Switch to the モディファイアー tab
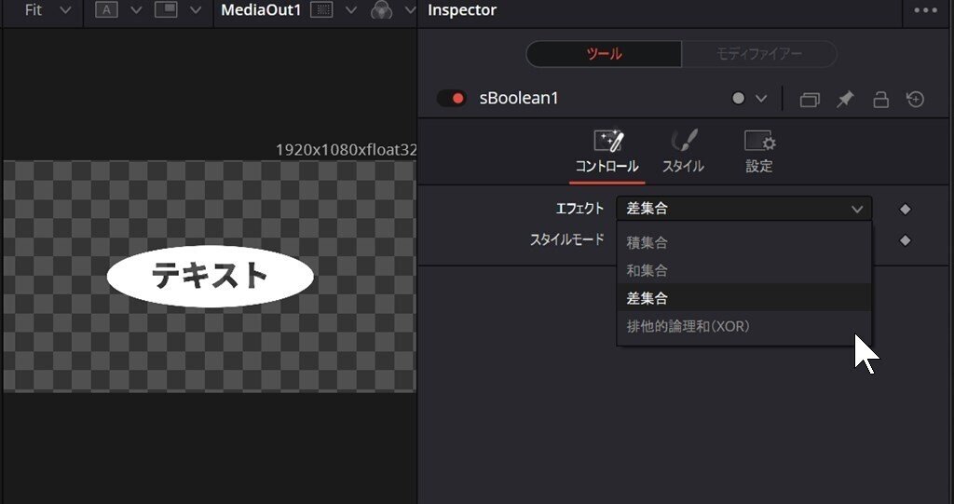Image resolution: width=954 pixels, height=504 pixels. [x=758, y=53]
